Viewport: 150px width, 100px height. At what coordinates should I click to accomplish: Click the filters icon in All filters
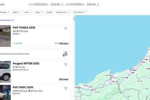point(74,12)
